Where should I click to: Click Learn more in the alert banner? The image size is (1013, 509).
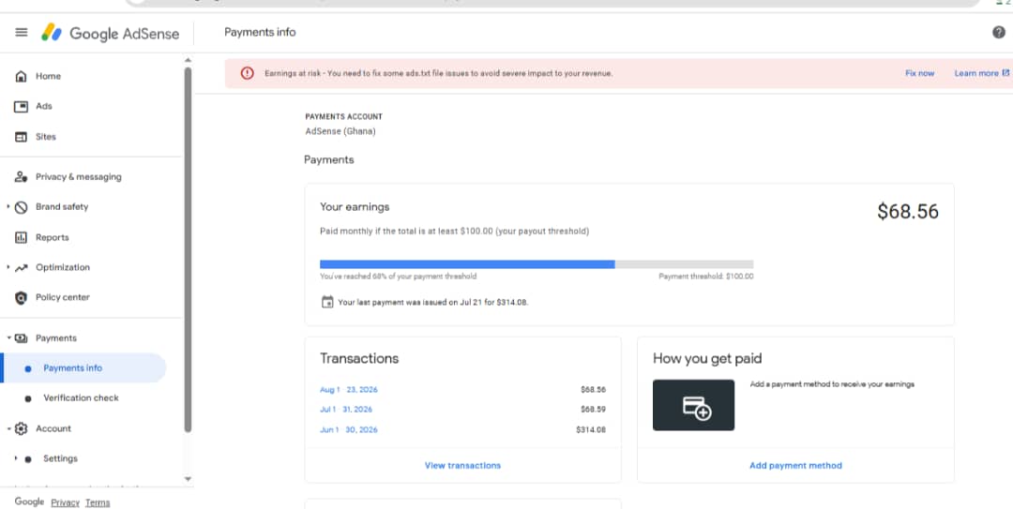pos(976,74)
